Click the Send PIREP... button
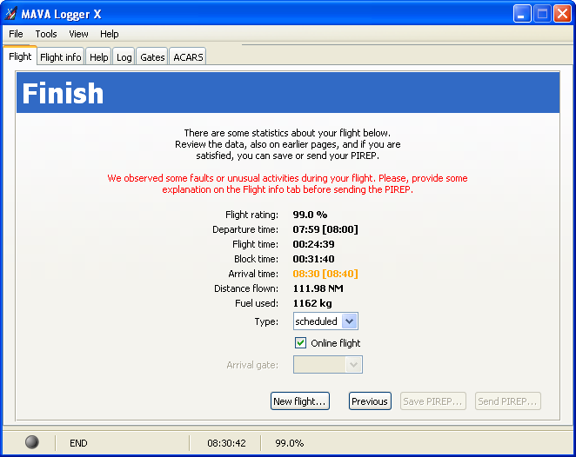Image resolution: width=576 pixels, height=457 pixels. (x=507, y=401)
